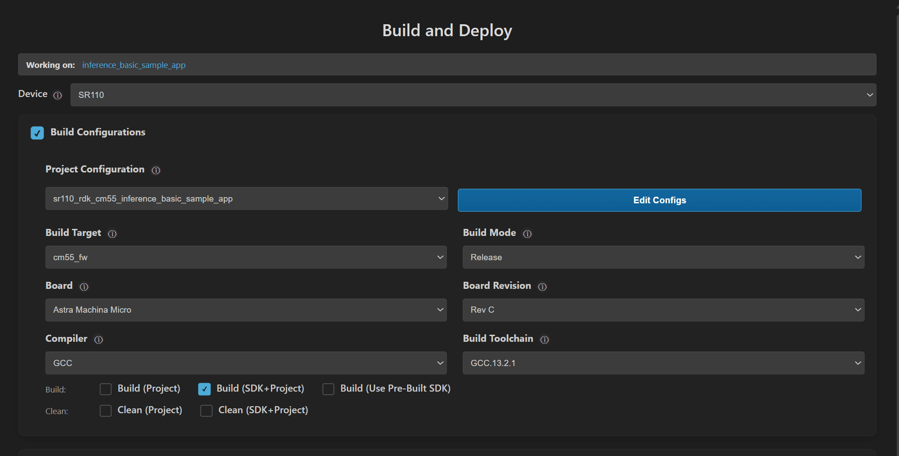Image resolution: width=899 pixels, height=456 pixels.
Task: Enable the Build (Project) checkbox
Action: click(x=105, y=389)
